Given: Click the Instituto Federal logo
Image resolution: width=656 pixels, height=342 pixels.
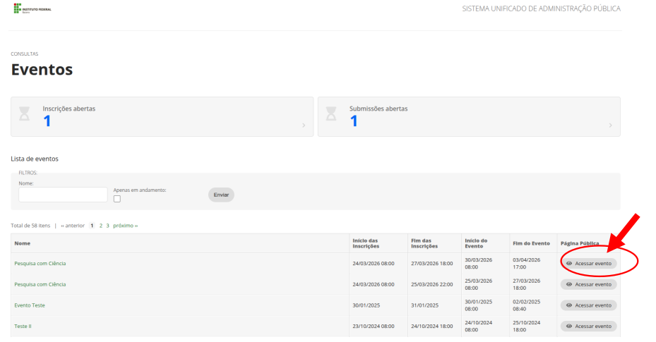Looking at the screenshot, I should pos(32,8).
